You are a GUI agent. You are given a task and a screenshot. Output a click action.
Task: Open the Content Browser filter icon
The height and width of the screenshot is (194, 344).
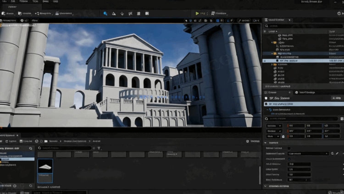99,148
